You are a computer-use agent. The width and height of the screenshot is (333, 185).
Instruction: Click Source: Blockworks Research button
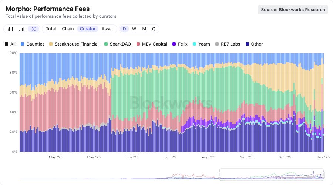click(x=293, y=10)
